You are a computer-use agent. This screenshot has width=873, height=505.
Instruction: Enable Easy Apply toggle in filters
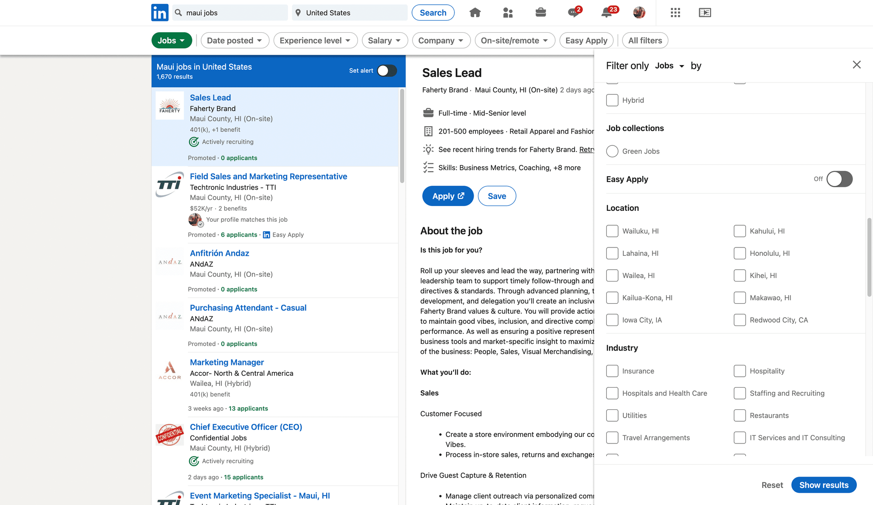coord(839,179)
